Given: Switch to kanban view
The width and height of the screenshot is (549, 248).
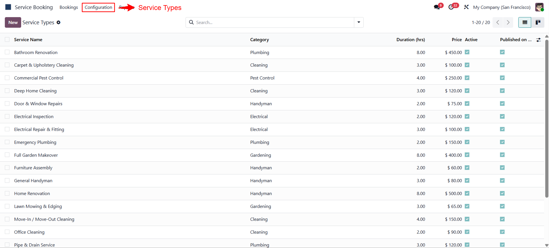Looking at the screenshot, I should tap(538, 22).
